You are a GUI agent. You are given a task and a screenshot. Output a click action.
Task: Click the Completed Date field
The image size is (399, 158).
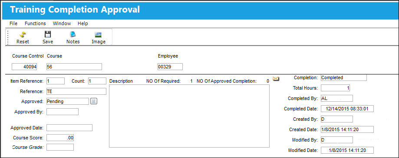tap(347, 109)
